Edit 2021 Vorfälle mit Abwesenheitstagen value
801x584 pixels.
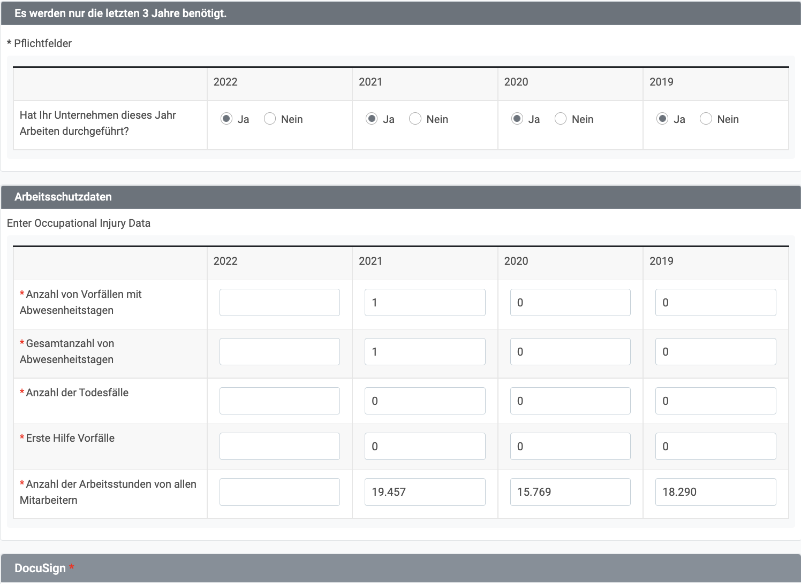[x=425, y=303]
